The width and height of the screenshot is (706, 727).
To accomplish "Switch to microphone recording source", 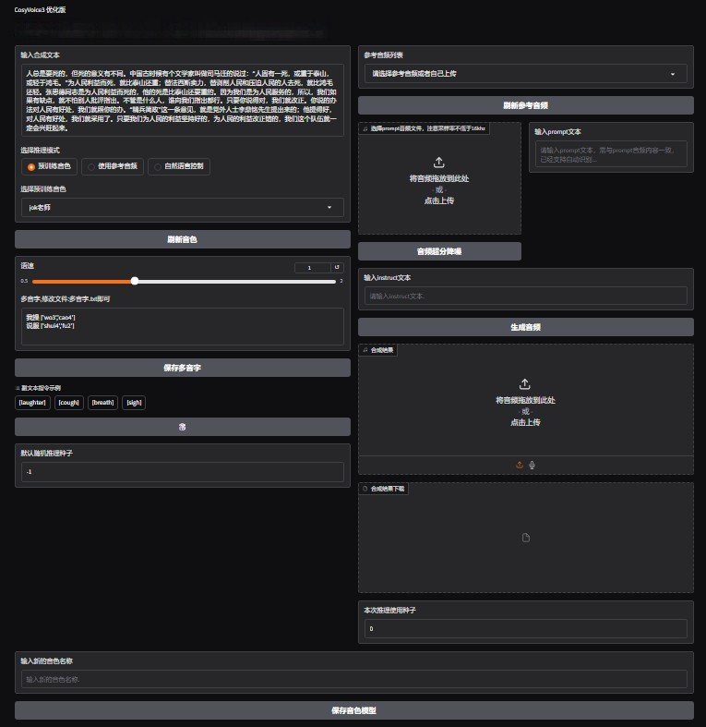I will [532, 465].
